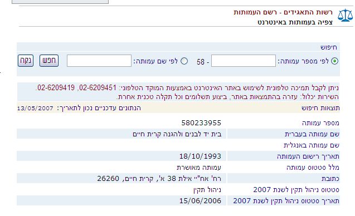Click the status text עמותה מאושרת

coord(199,168)
